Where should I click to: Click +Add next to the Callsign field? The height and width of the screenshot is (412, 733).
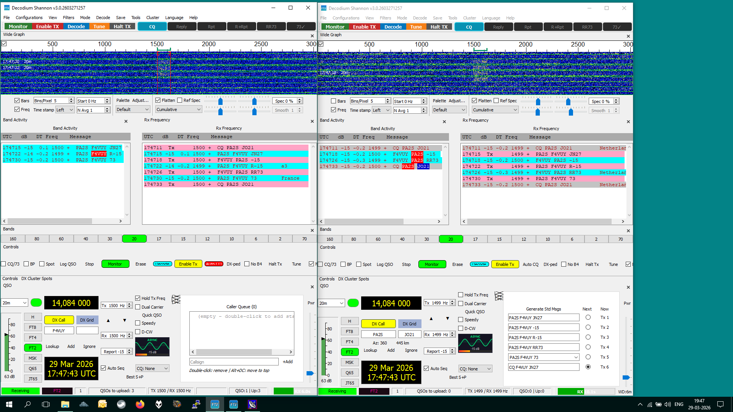287,362
